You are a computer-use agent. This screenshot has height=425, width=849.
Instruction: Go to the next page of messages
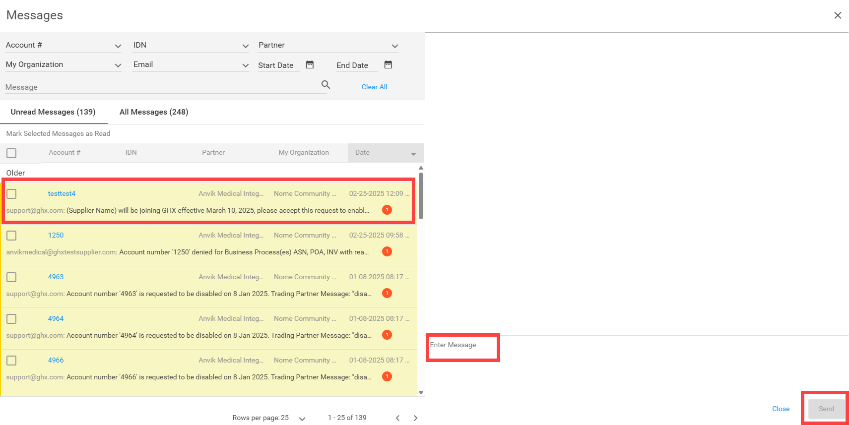tap(415, 418)
